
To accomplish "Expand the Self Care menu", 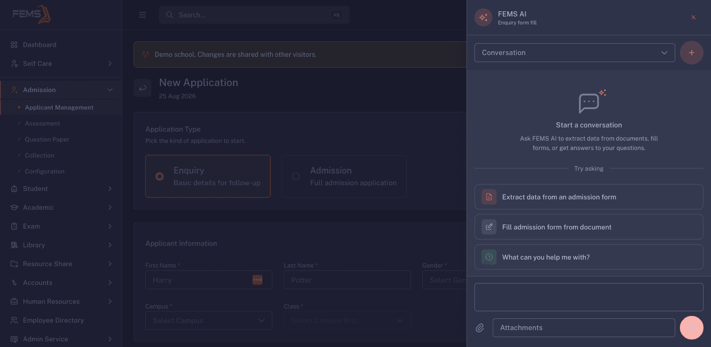I will (61, 63).
